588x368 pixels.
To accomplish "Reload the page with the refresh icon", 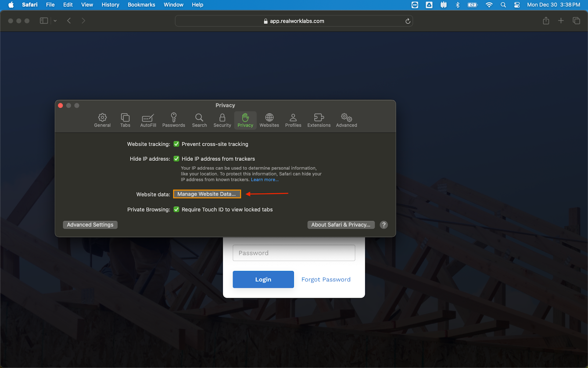I will click(x=408, y=21).
